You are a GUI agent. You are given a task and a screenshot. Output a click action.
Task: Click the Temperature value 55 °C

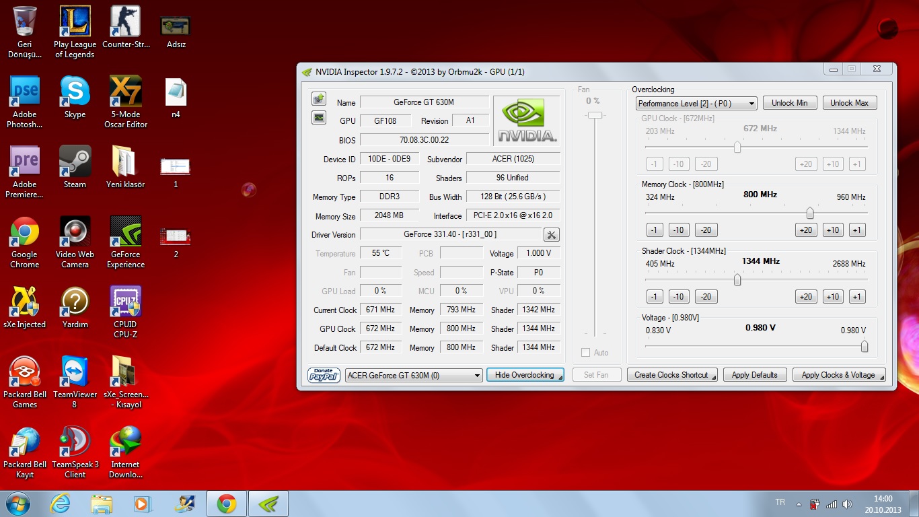click(381, 253)
